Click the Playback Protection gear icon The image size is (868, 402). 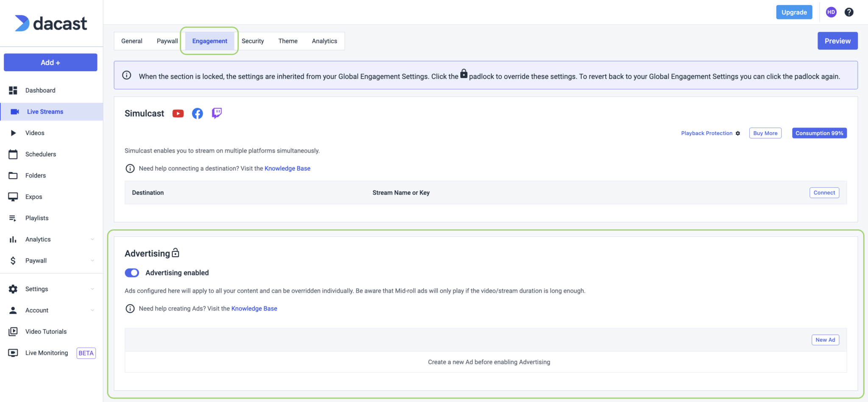click(x=738, y=133)
